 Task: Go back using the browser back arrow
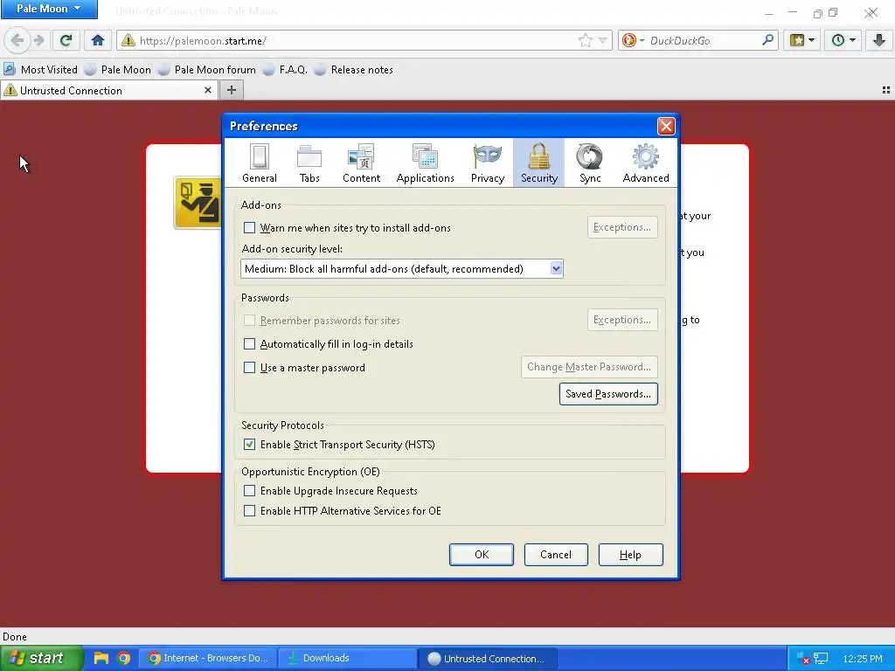17,40
